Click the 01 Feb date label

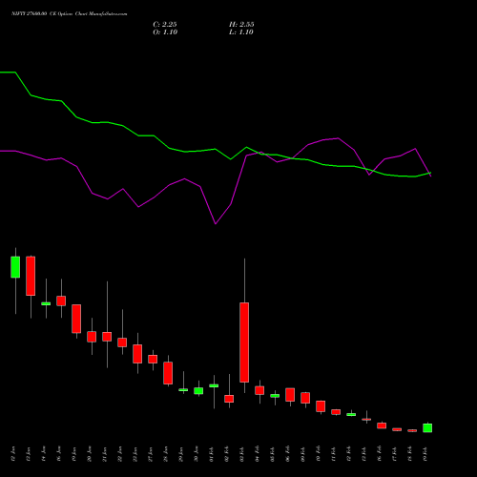tap(212, 454)
